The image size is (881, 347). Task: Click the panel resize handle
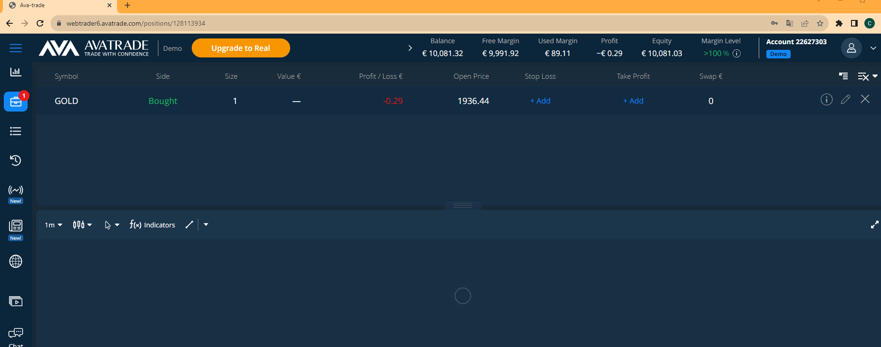[463, 206]
